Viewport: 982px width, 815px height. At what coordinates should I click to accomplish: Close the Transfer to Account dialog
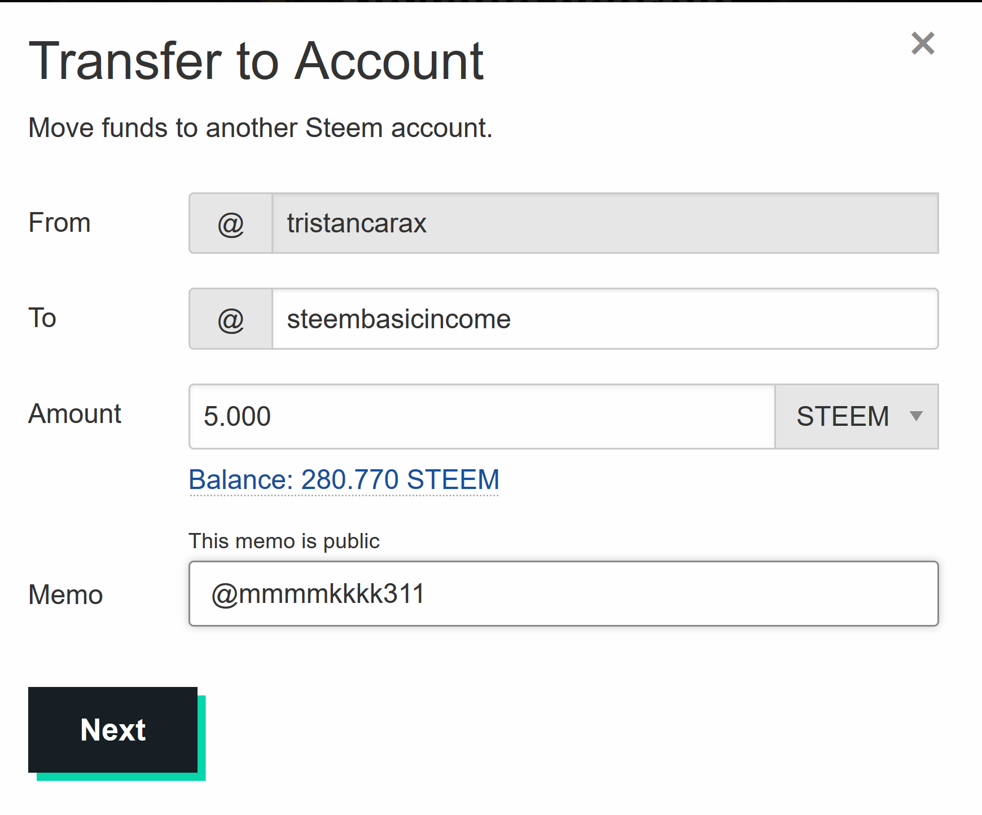click(923, 43)
